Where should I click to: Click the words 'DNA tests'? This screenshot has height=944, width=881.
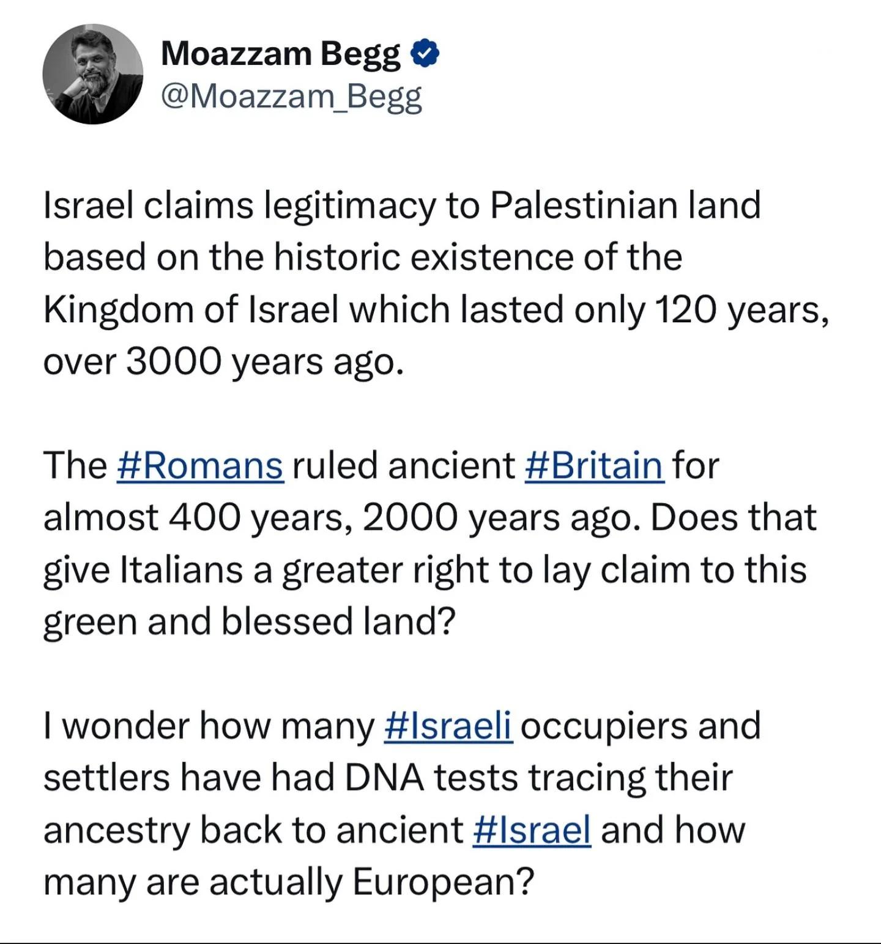pyautogui.click(x=432, y=778)
